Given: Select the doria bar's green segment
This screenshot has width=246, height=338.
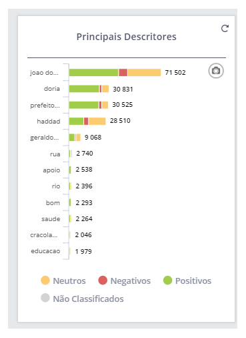Looking at the screenshot, I should pyautogui.click(x=84, y=89).
